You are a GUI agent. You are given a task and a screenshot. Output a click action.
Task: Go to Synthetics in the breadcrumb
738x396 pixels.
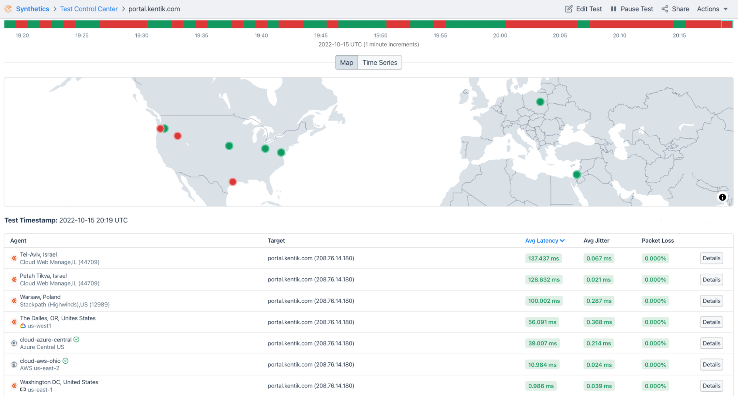[32, 9]
